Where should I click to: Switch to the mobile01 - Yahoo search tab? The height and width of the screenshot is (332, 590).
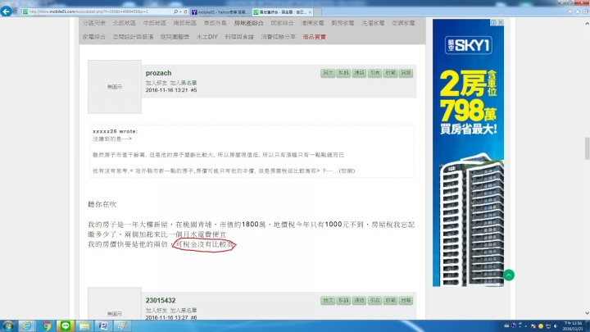click(x=220, y=12)
